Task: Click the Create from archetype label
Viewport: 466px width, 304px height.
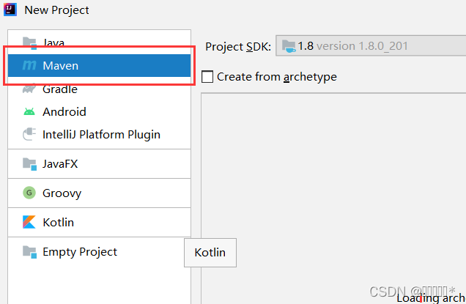Action: pos(277,77)
